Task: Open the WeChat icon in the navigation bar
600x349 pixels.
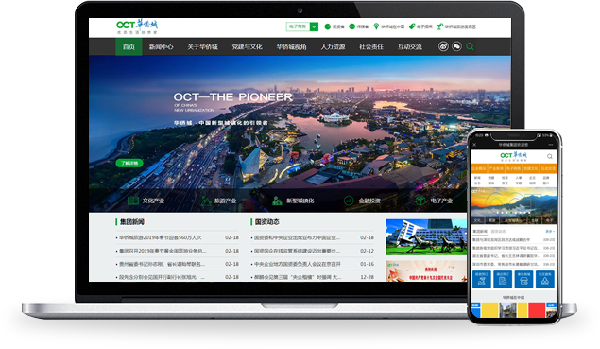Action: click(x=456, y=46)
